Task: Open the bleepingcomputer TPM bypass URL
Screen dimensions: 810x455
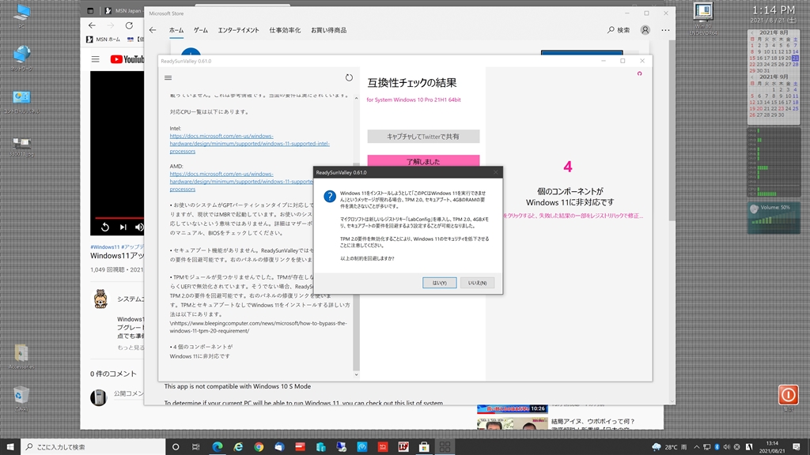Action: tap(259, 327)
